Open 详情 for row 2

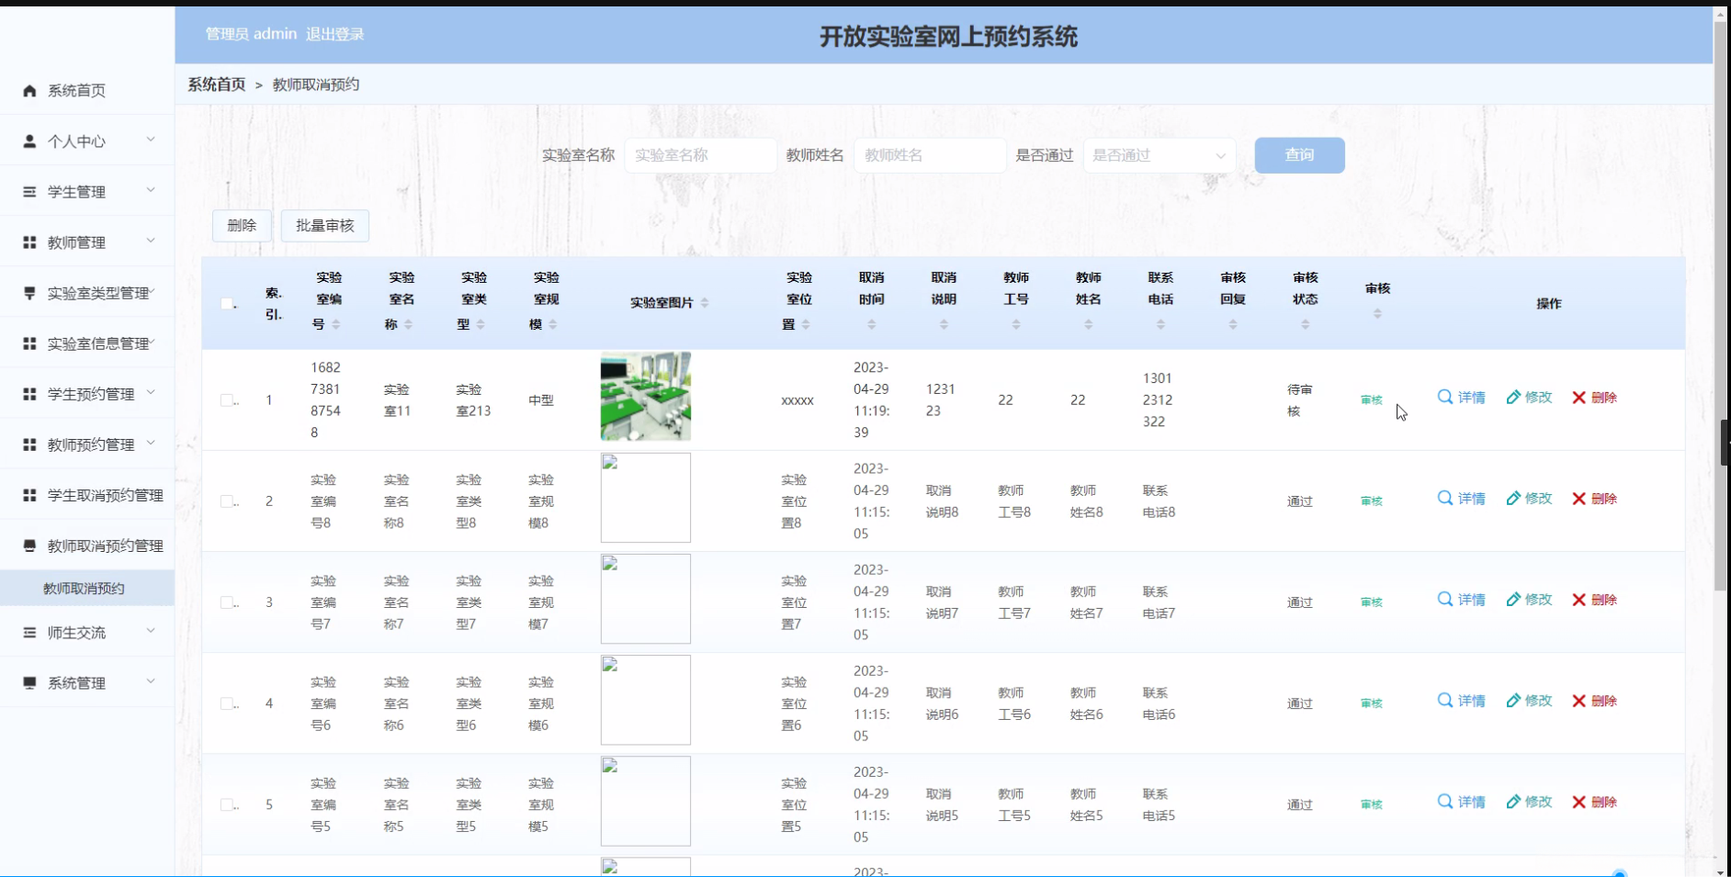1461,498
